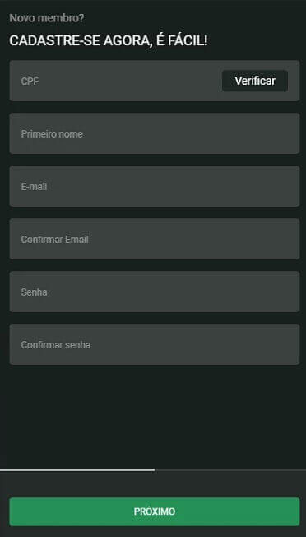Click into the E-mail field

pos(155,186)
